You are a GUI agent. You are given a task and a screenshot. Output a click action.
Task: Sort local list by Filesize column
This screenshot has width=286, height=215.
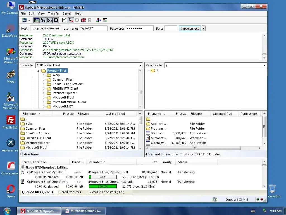[64, 114]
